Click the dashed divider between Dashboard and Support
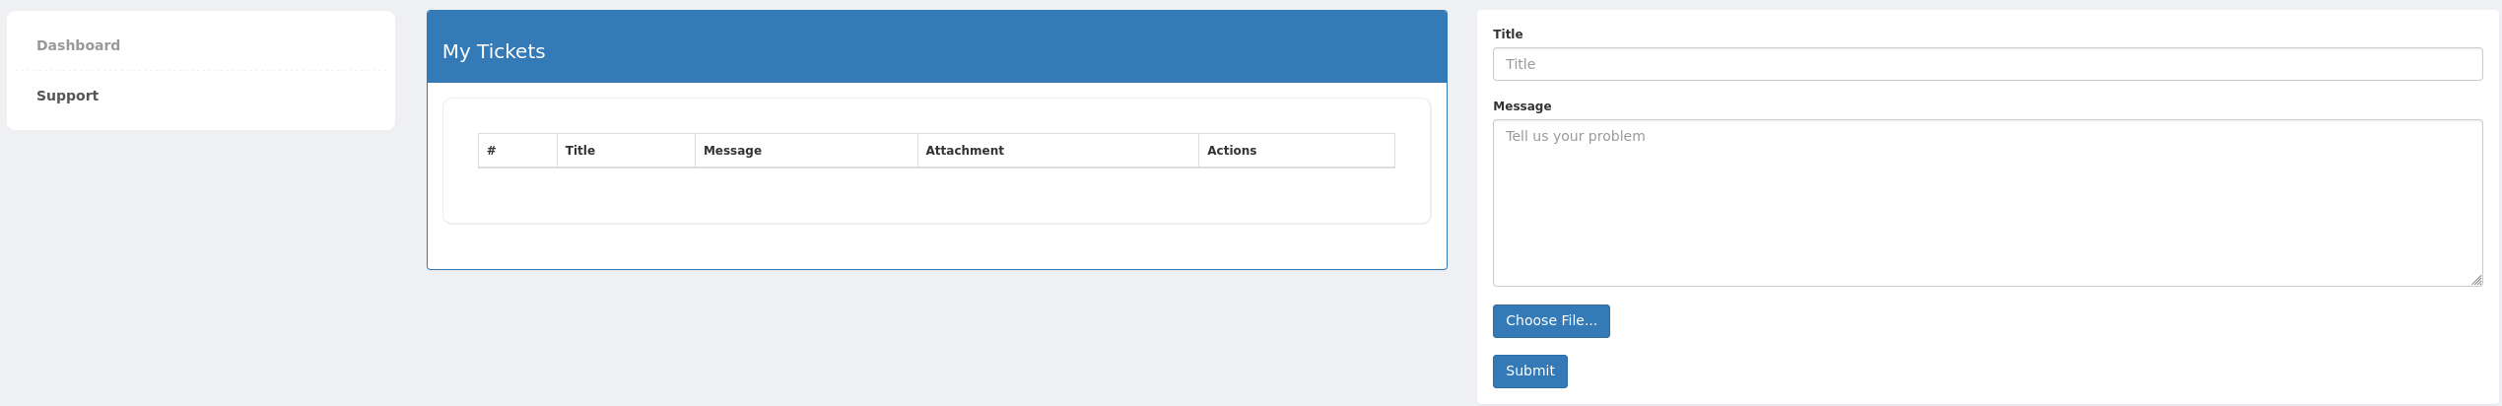The image size is (2502, 406). 201,70
